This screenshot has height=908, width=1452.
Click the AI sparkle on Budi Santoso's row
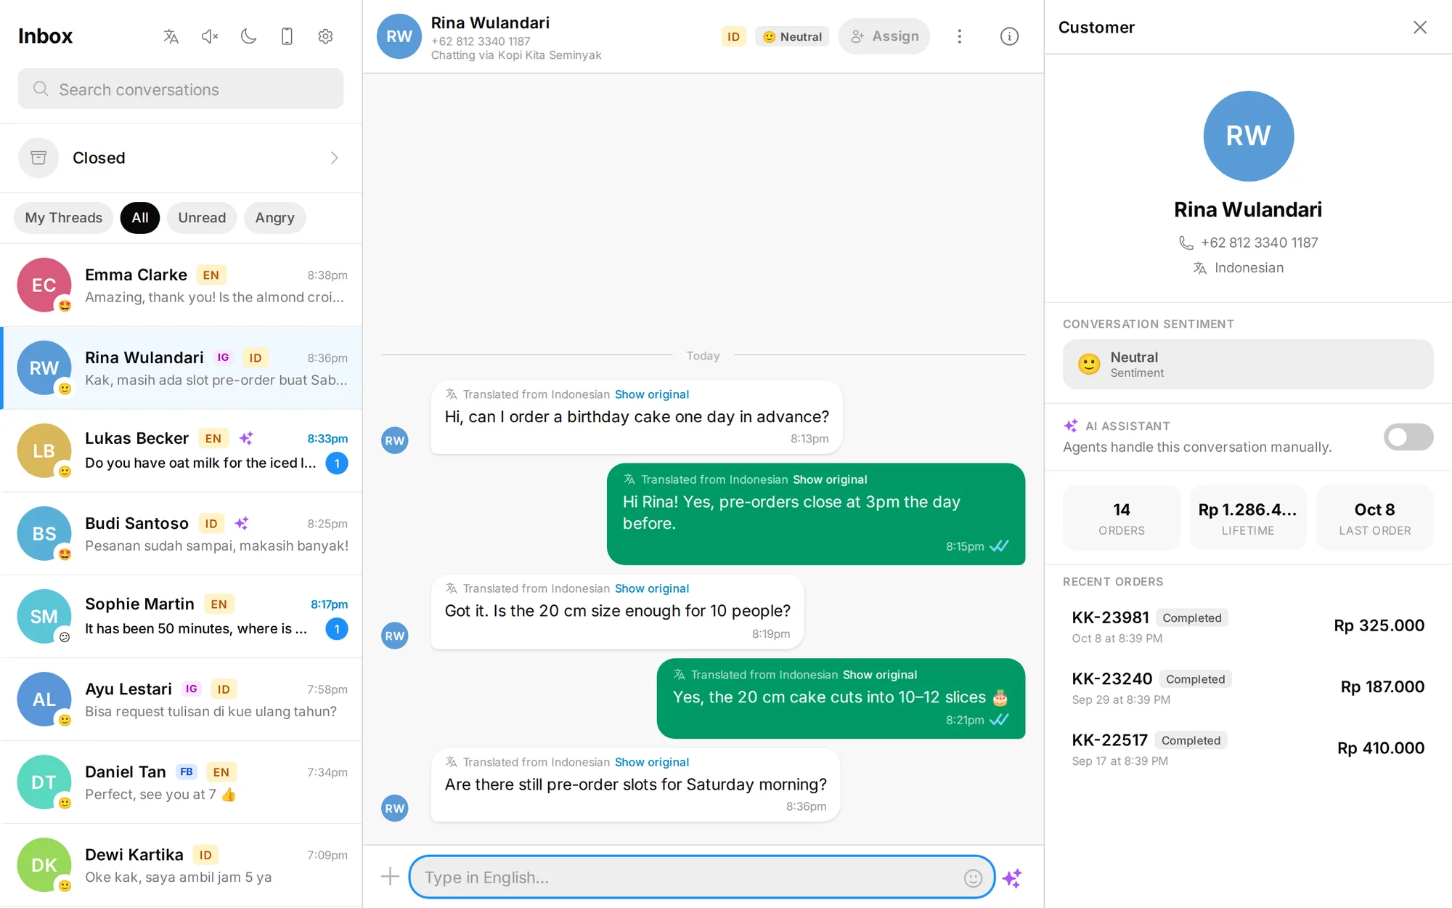tap(242, 523)
